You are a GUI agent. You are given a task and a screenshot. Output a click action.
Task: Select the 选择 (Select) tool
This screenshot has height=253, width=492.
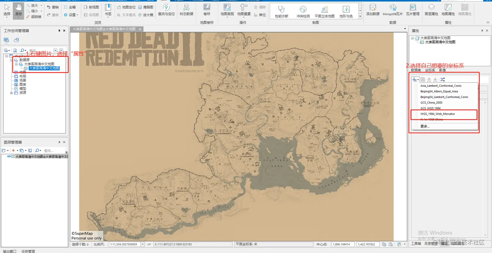pyautogui.click(x=7, y=10)
